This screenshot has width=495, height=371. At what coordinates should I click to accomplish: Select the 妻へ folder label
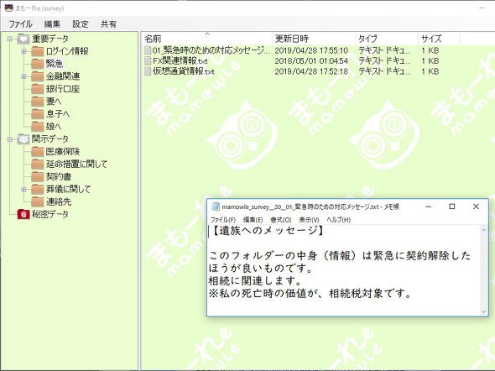(54, 102)
